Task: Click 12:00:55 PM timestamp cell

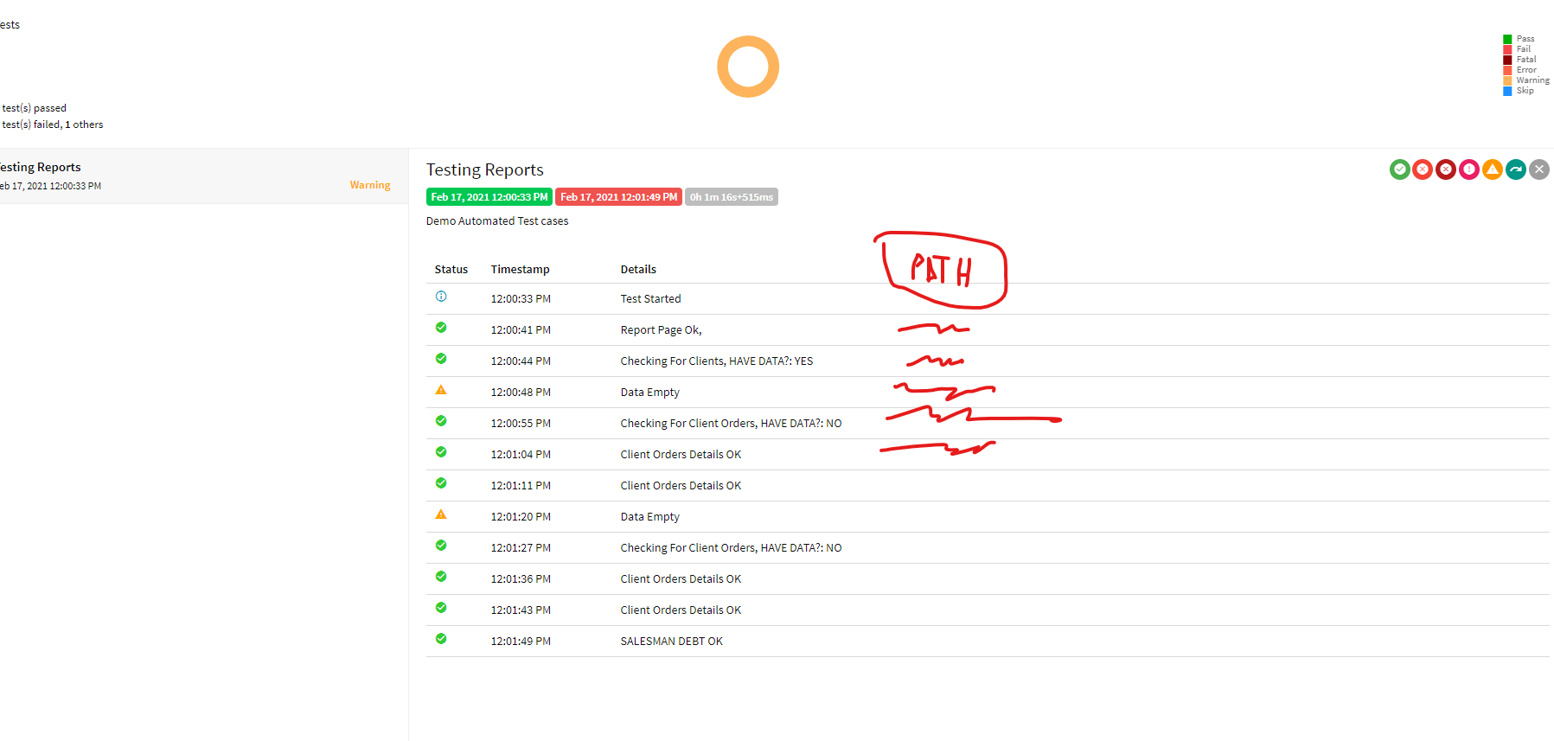Action: click(521, 424)
